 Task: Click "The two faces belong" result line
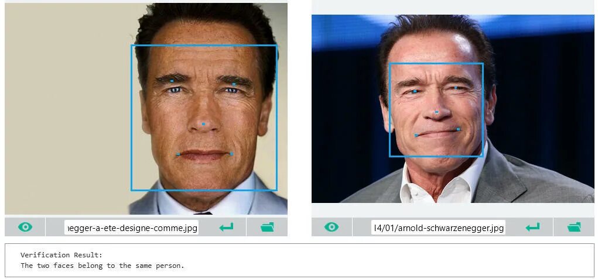pyautogui.click(x=102, y=266)
